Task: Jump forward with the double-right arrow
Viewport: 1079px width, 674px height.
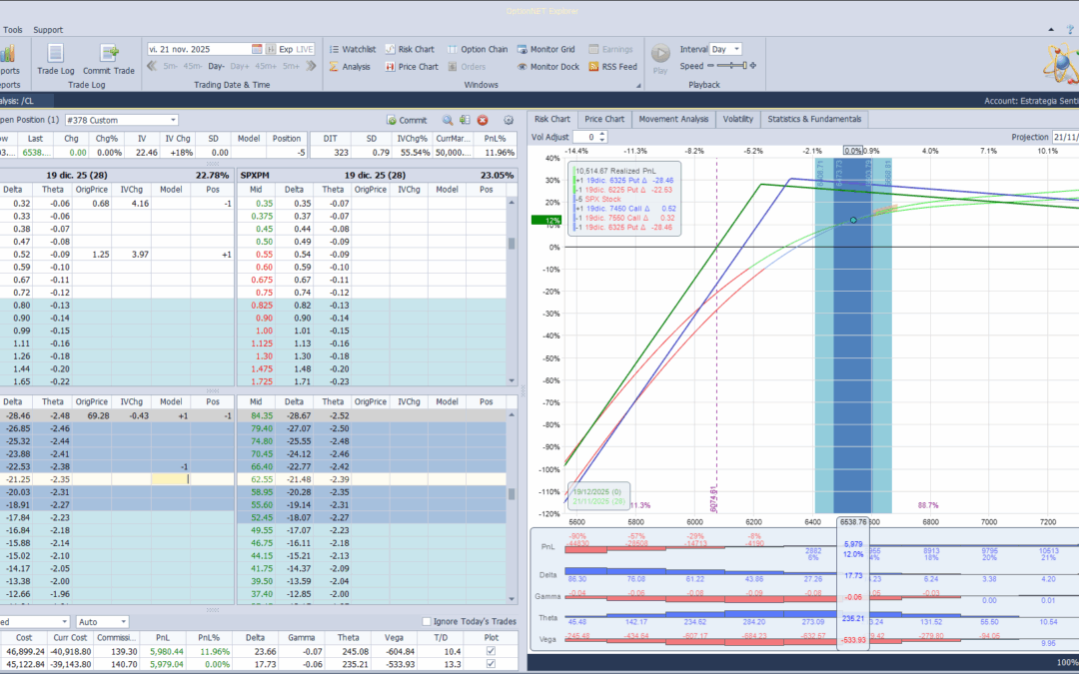Action: click(x=311, y=66)
